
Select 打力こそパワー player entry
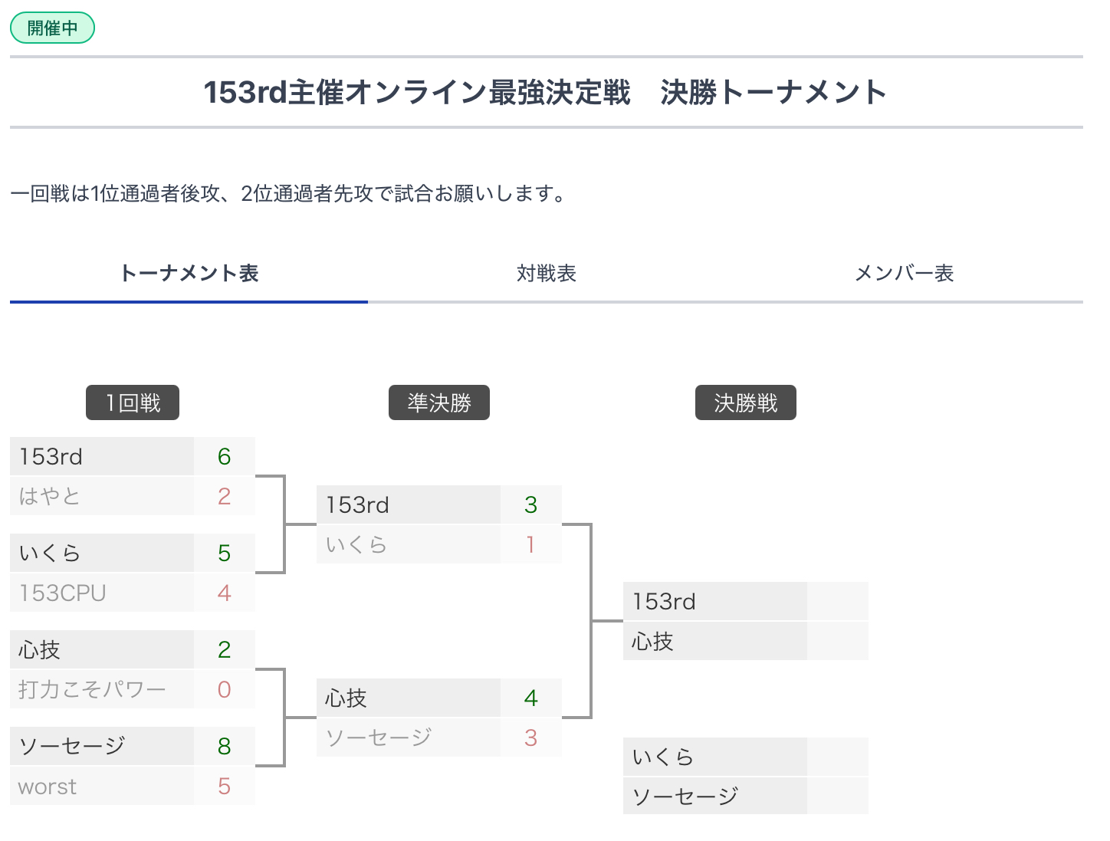[x=102, y=689]
